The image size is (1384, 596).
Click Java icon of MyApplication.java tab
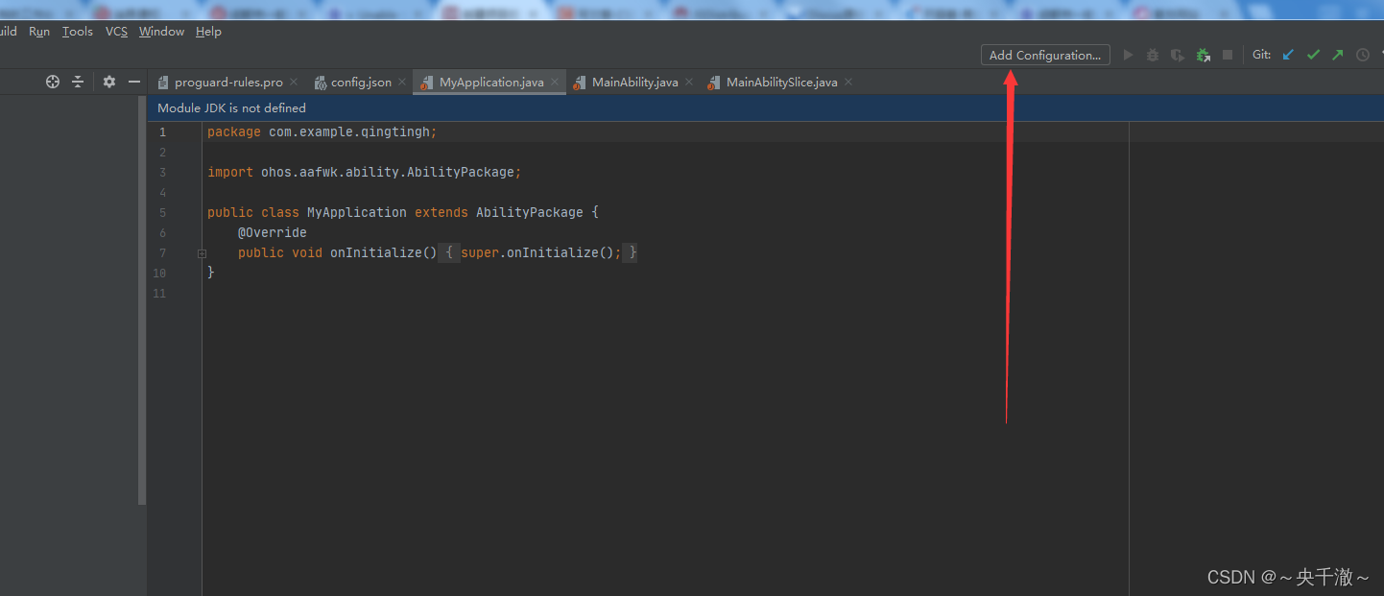coord(426,83)
